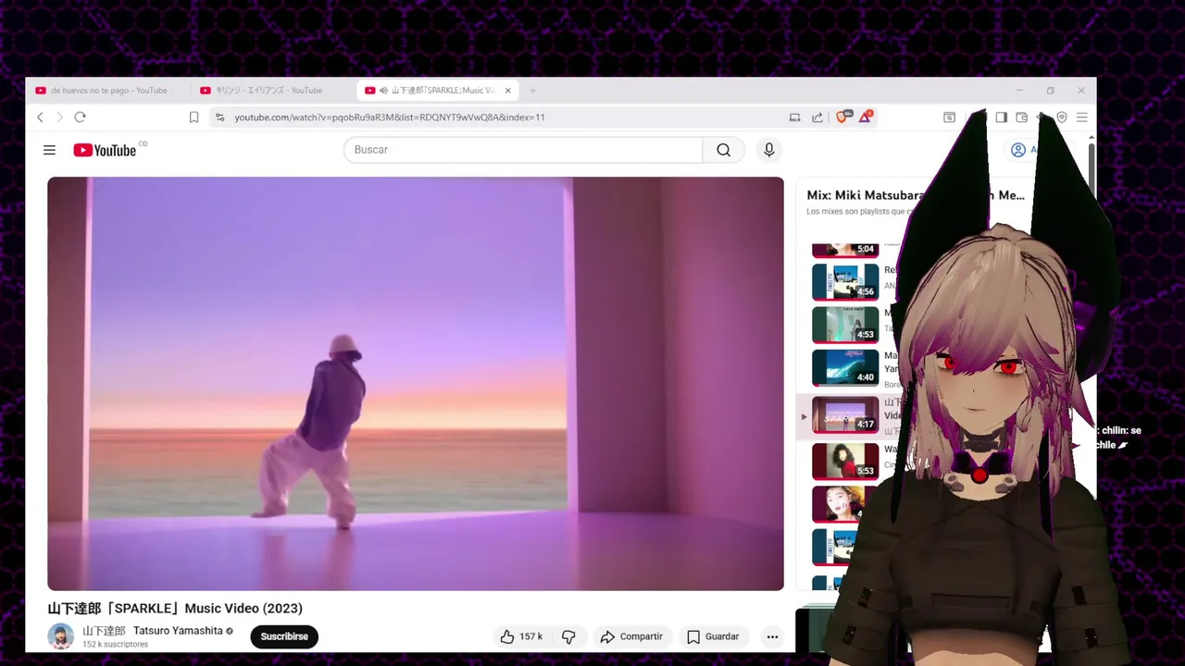This screenshot has width=1185, height=666.
Task: Focus the Buscar search field
Action: coord(523,150)
